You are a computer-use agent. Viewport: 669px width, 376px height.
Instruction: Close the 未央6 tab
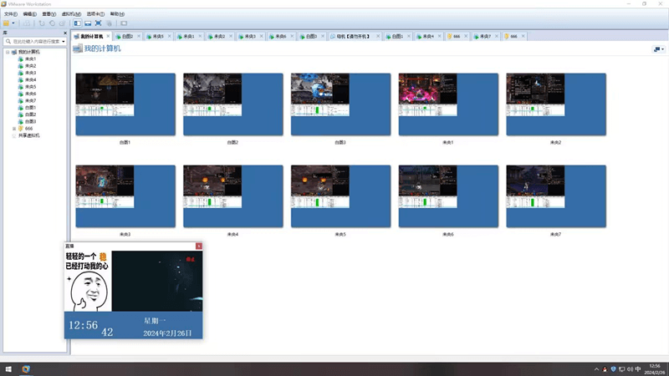coord(292,36)
